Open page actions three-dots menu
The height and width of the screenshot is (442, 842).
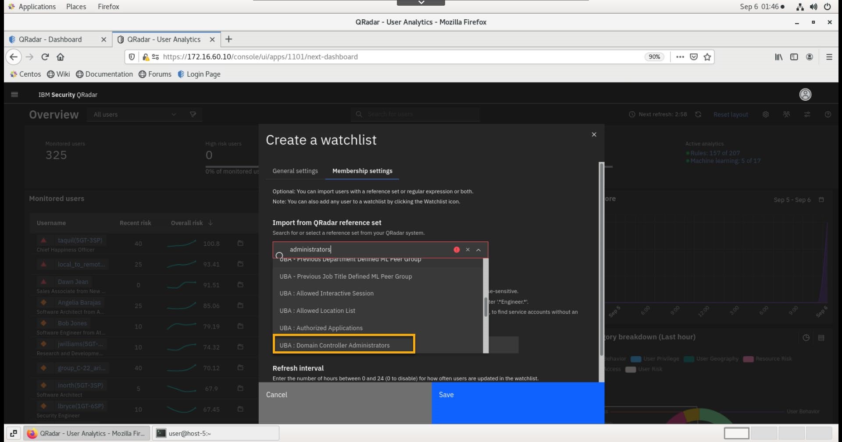click(x=680, y=57)
